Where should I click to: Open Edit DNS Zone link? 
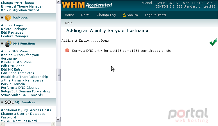13,66
